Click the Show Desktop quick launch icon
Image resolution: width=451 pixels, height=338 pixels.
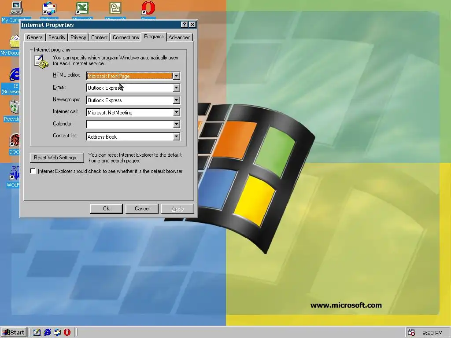coord(37,333)
